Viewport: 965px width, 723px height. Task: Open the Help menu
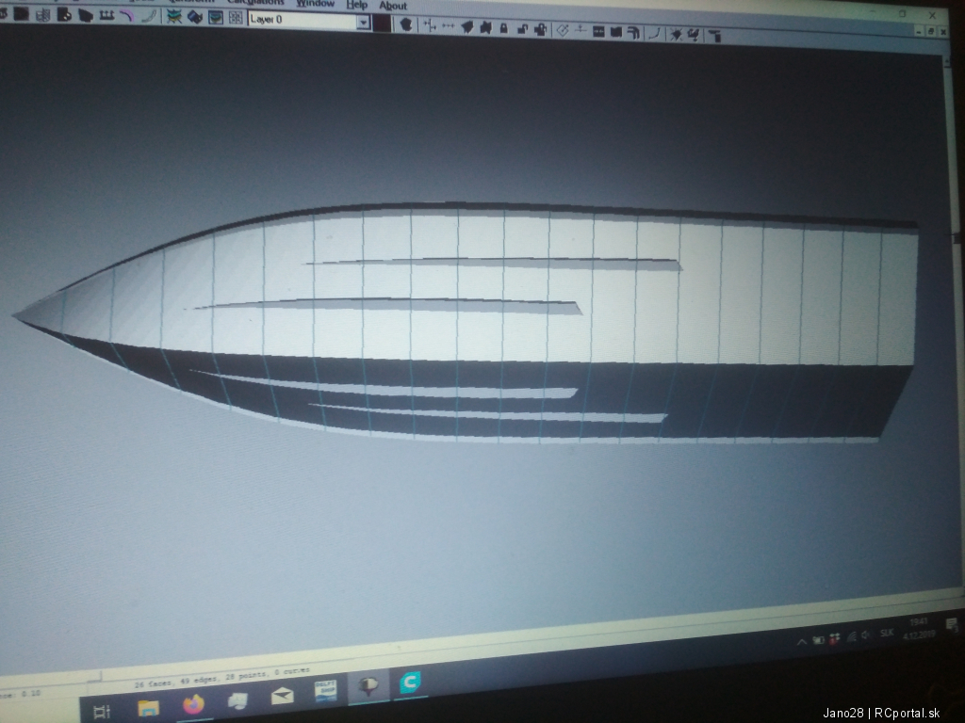pyautogui.click(x=357, y=5)
